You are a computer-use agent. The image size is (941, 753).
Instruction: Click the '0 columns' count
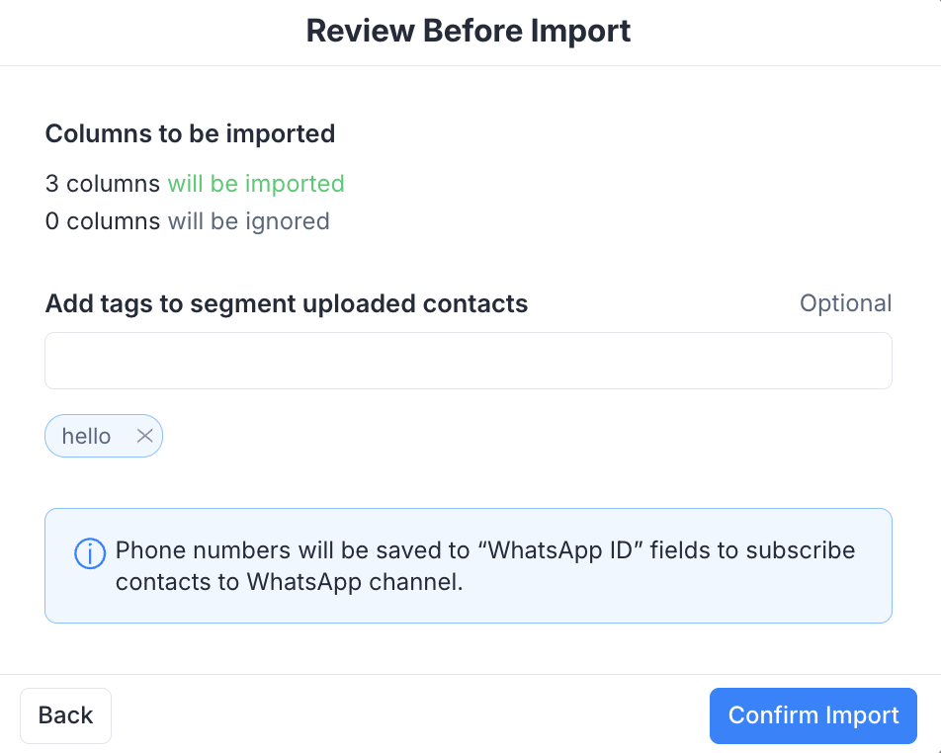(102, 221)
